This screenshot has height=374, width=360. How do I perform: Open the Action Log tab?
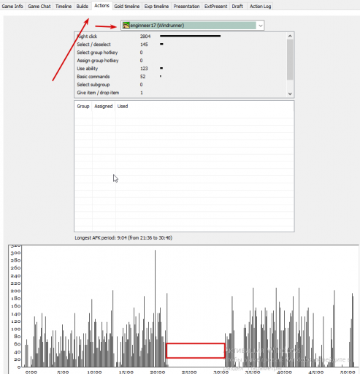260,7
